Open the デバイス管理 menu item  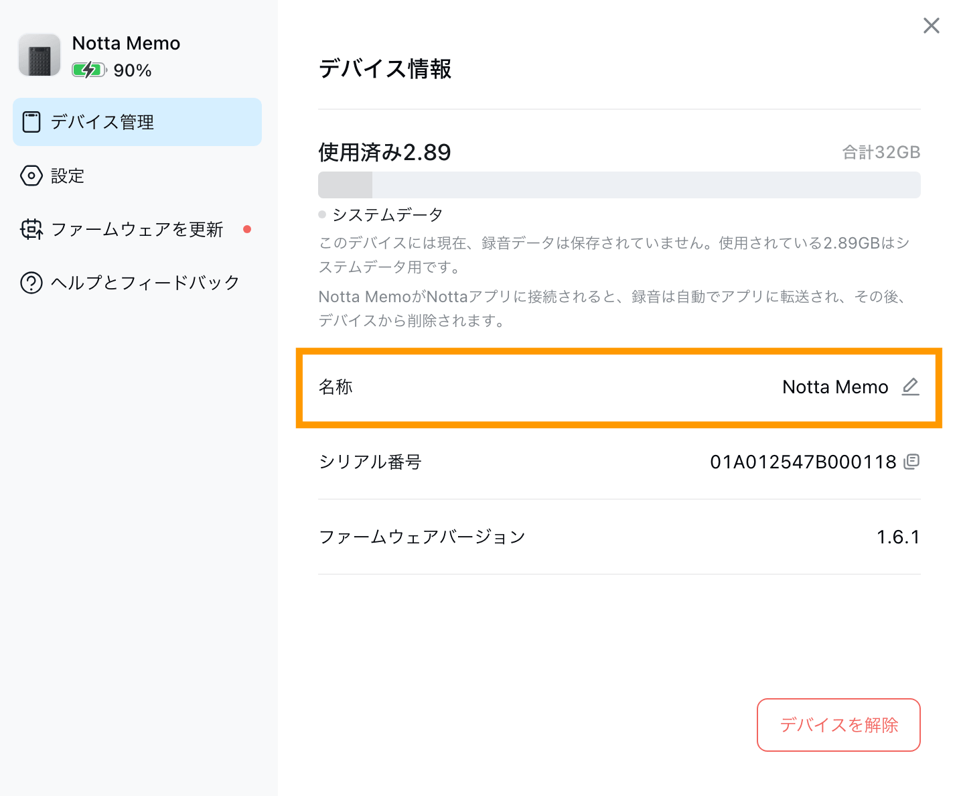[x=137, y=122]
